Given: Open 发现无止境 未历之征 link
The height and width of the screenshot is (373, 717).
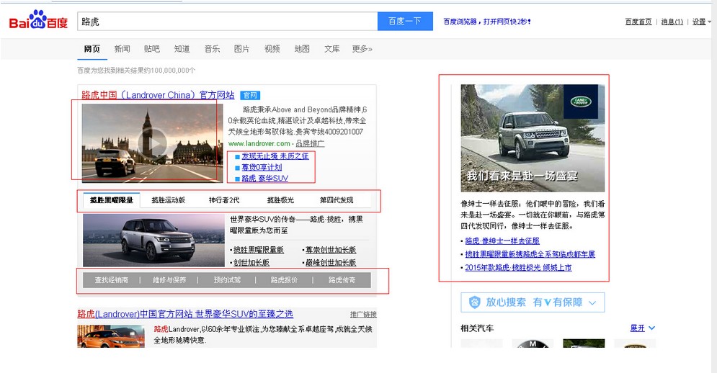Looking at the screenshot, I should [275, 156].
